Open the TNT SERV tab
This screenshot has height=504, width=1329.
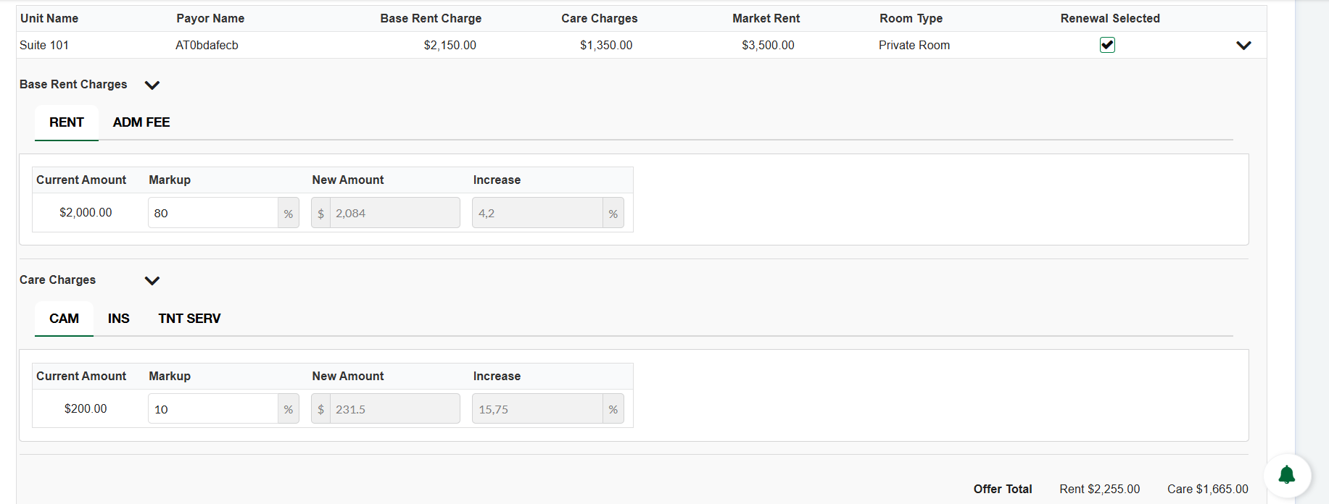(x=189, y=319)
